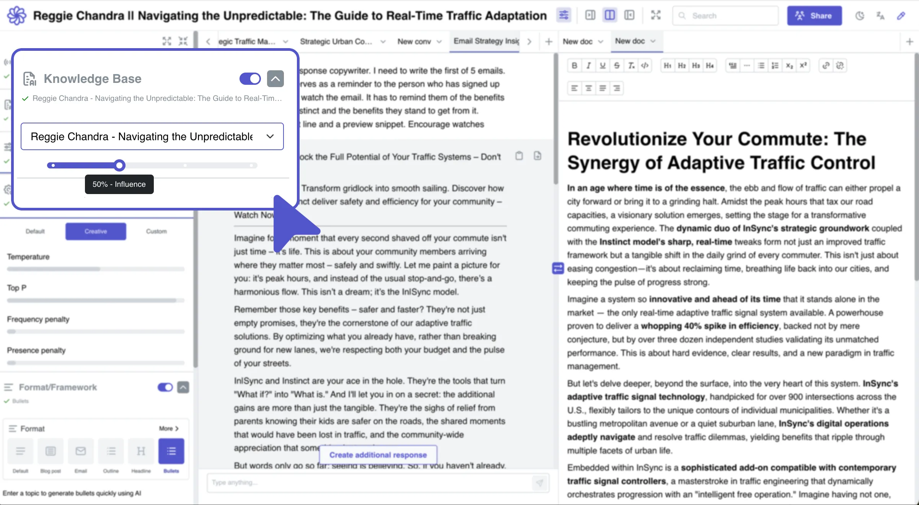
Task: Click the fullscreen expand icon in header
Action: click(656, 15)
